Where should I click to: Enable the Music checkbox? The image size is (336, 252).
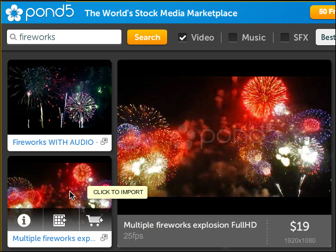pyautogui.click(x=232, y=38)
